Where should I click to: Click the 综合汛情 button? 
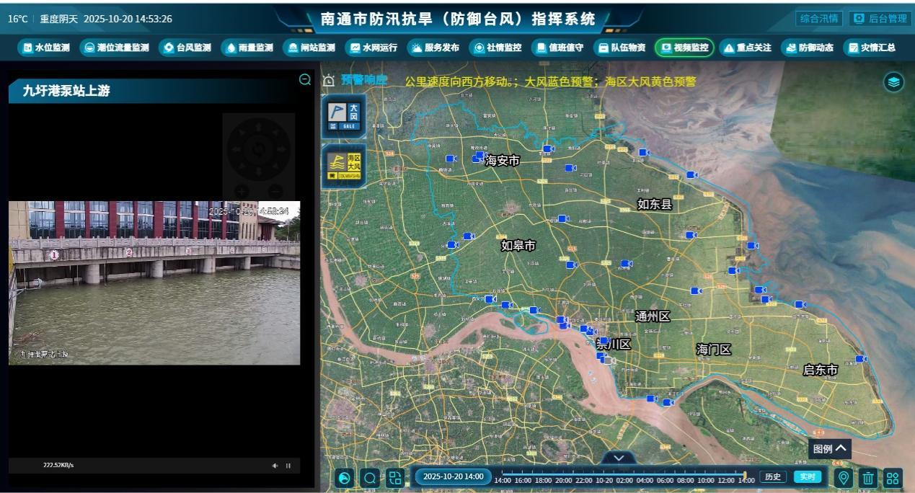[818, 19]
